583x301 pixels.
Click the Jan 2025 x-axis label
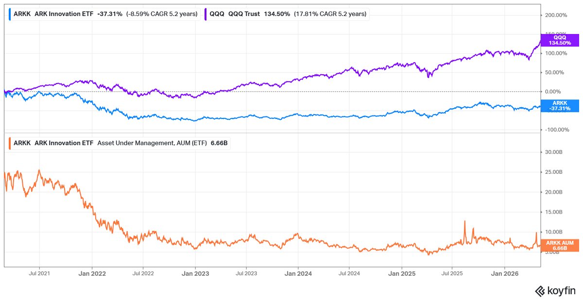[x=402, y=273]
